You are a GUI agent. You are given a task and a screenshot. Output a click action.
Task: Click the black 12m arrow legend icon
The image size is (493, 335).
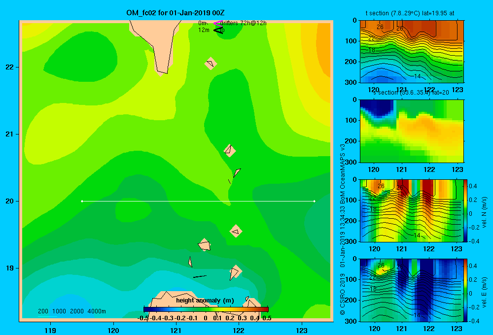pyautogui.click(x=218, y=30)
